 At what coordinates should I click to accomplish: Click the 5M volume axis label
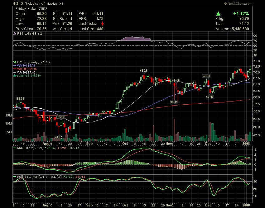click(x=9, y=132)
